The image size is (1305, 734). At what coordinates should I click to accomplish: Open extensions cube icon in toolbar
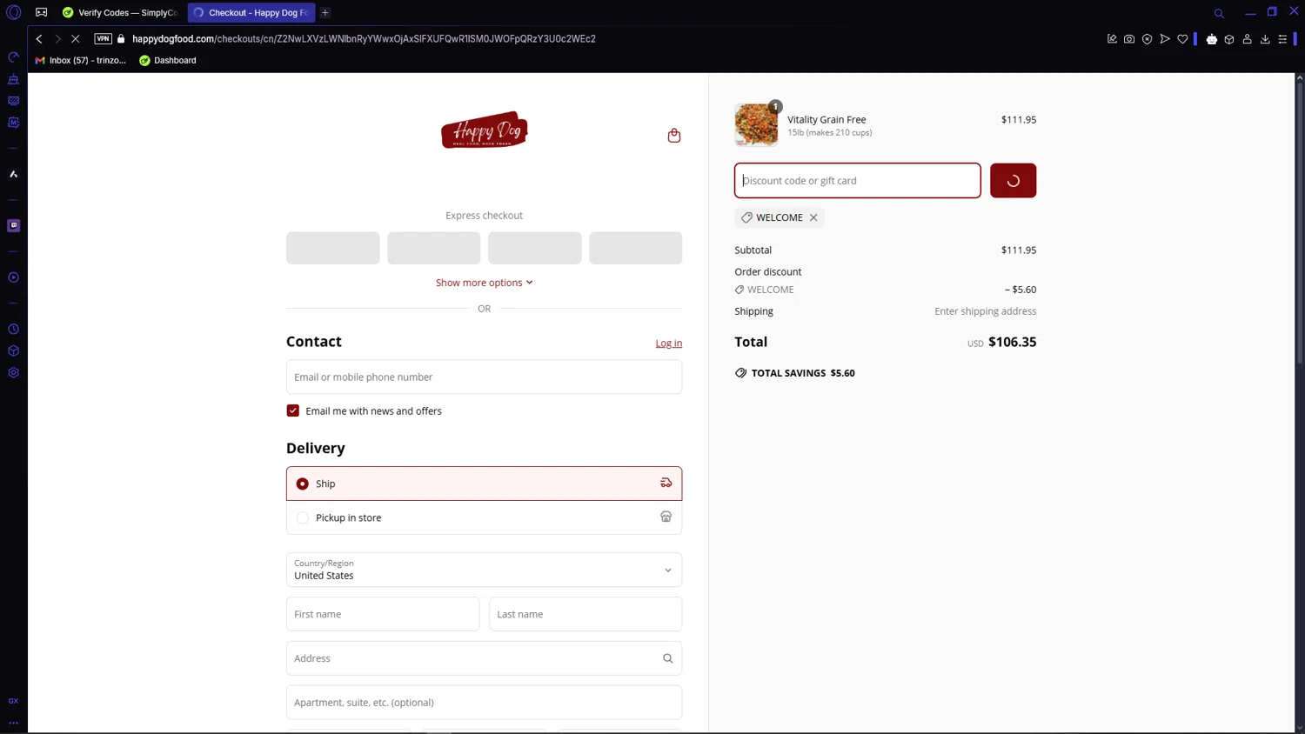(1229, 39)
